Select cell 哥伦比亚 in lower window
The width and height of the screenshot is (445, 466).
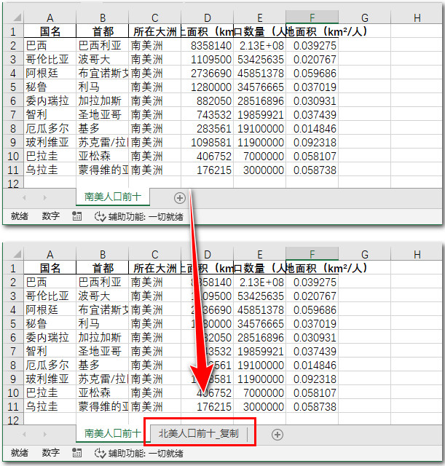50,296
